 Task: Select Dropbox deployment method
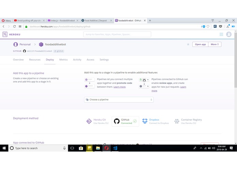click(155, 121)
